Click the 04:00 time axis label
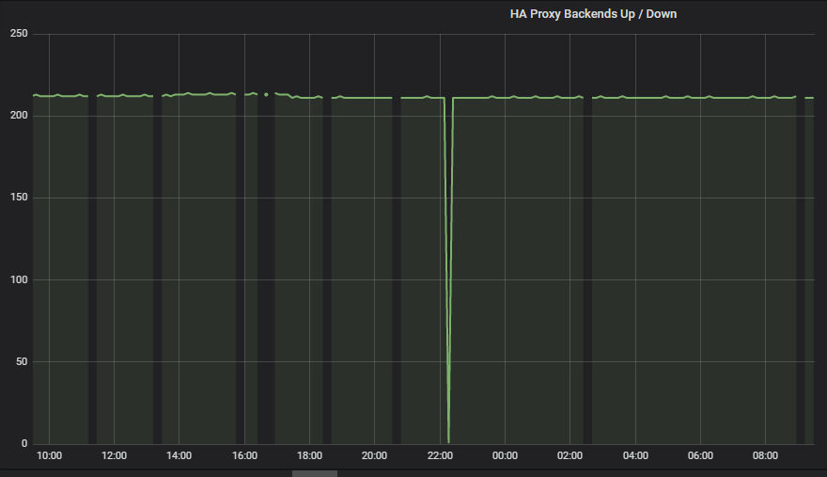 [635, 455]
